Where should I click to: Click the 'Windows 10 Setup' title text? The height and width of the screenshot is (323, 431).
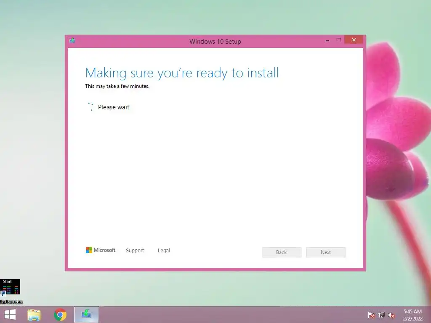coord(215,42)
